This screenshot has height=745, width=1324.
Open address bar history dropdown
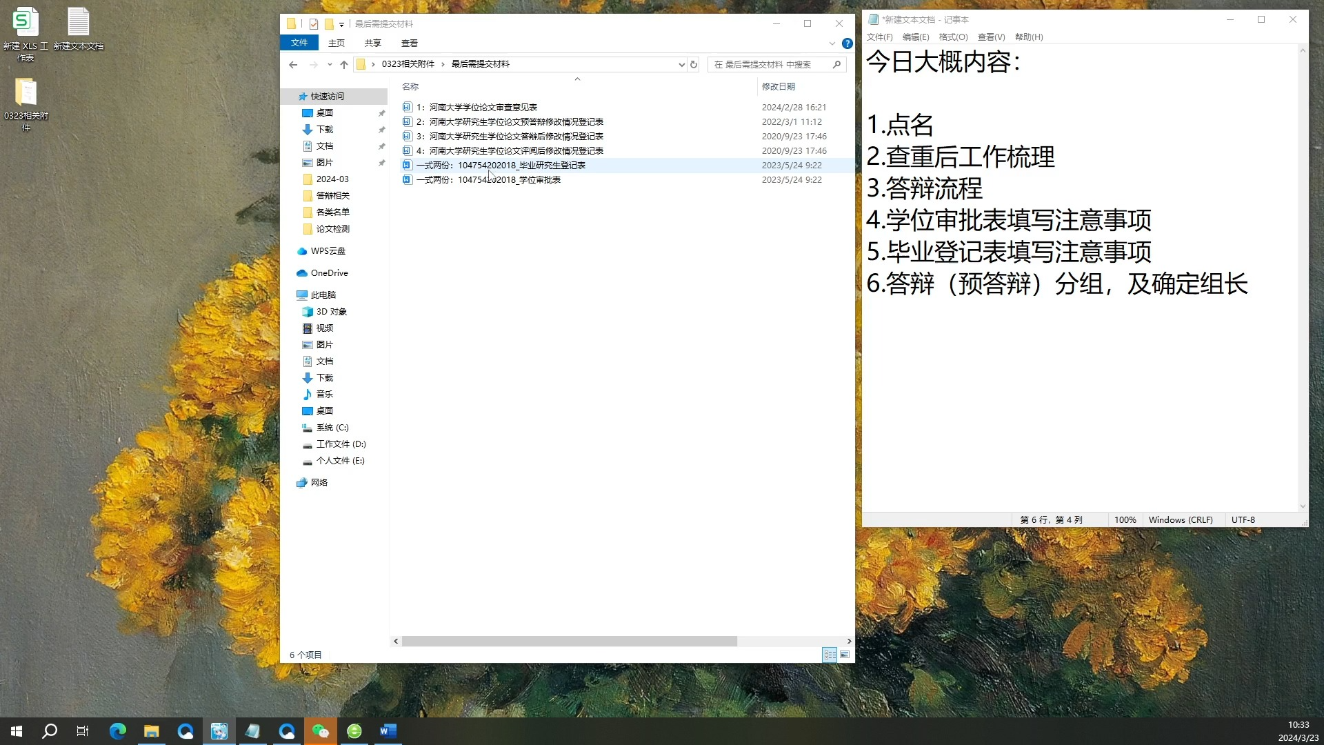click(681, 64)
